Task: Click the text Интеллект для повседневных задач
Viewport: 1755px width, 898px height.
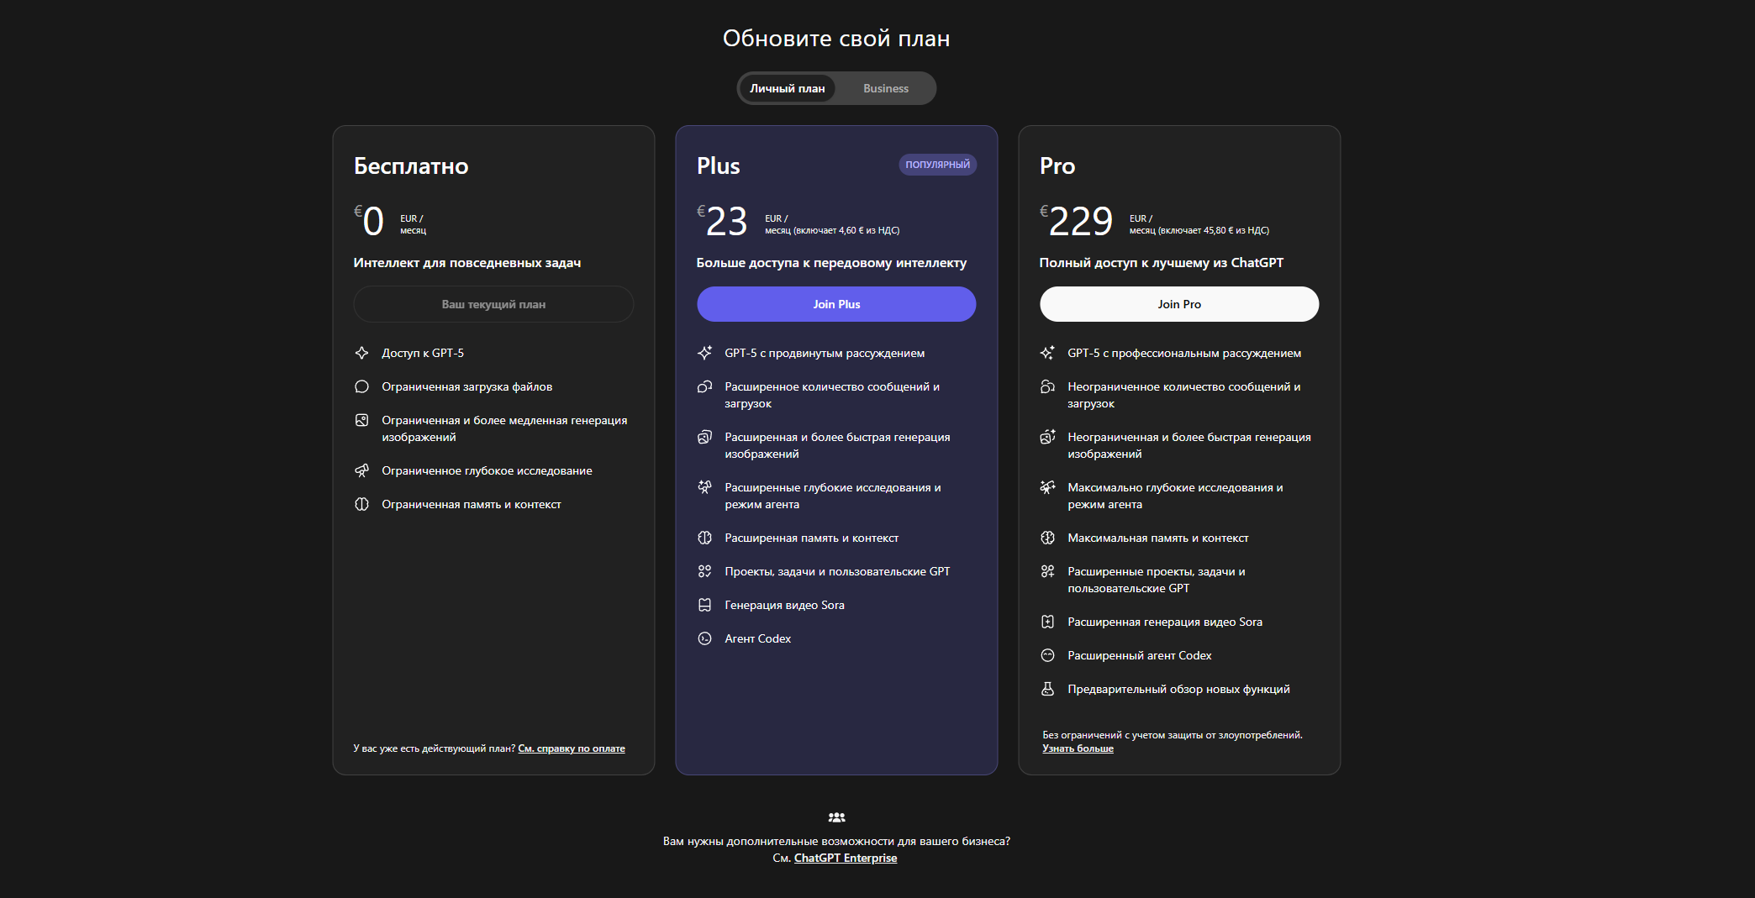Action: tap(467, 263)
